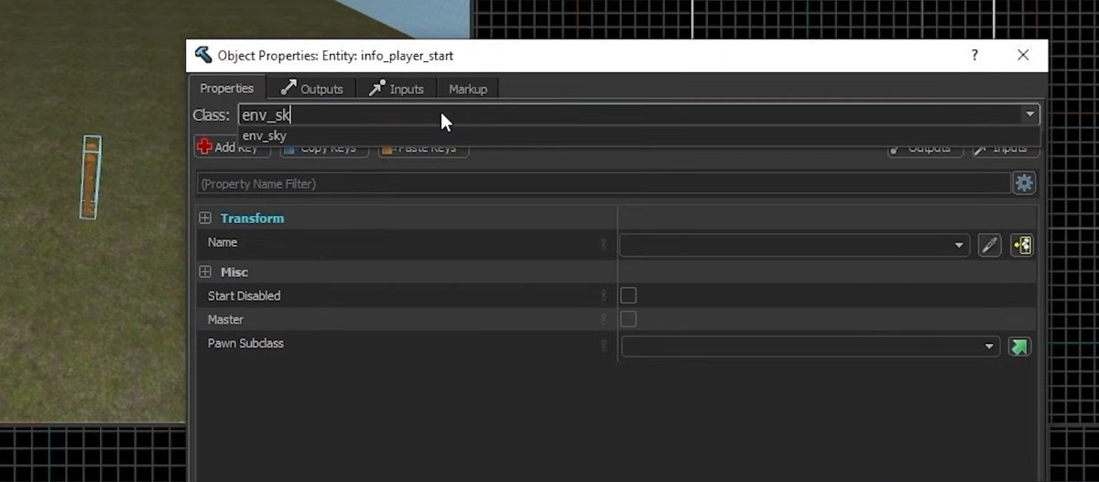Viewport: 1099px width, 482px height.
Task: Collapse the Misc section
Action: [205, 273]
